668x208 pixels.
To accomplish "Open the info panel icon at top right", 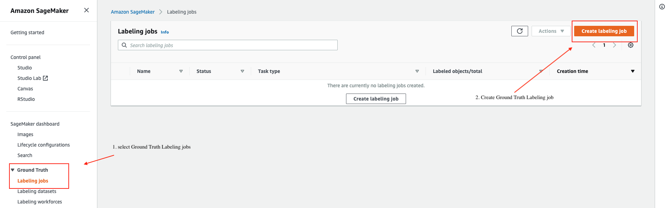I will pos(662,7).
